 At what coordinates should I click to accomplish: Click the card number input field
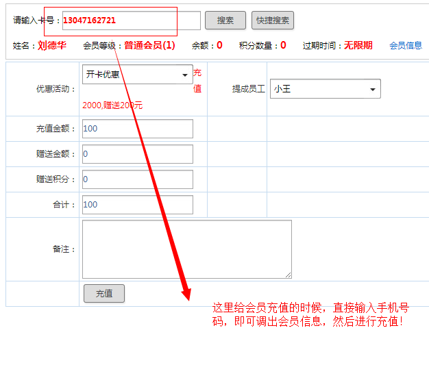(x=132, y=21)
